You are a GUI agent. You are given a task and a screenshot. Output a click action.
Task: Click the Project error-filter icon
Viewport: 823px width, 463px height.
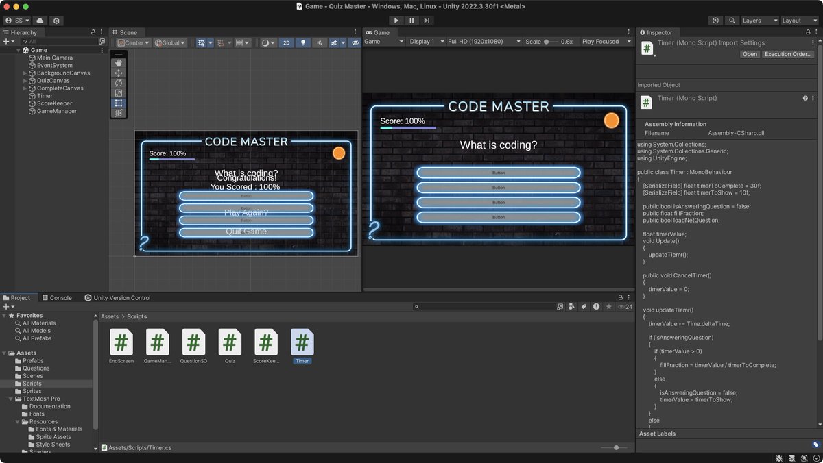pyautogui.click(x=596, y=307)
